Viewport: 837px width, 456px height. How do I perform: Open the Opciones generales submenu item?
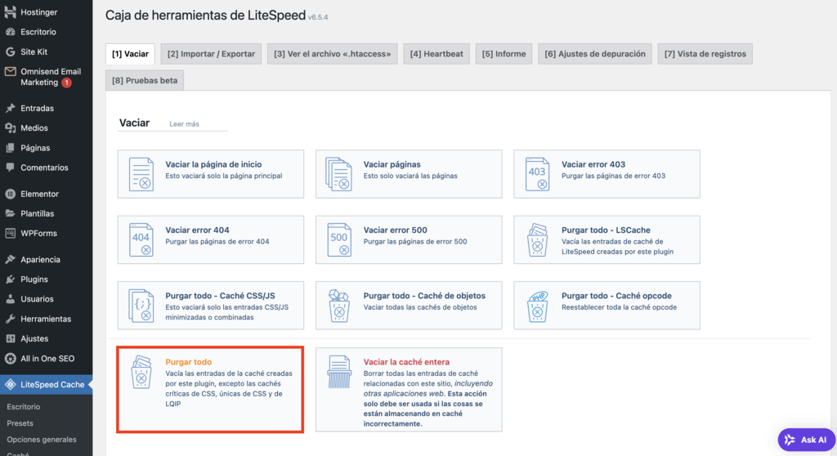coord(42,440)
